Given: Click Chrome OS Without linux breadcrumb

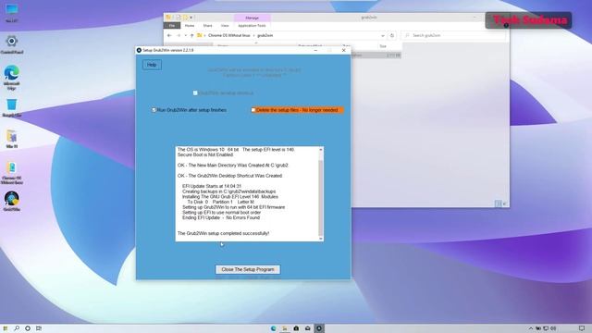Looking at the screenshot, I should (229, 35).
